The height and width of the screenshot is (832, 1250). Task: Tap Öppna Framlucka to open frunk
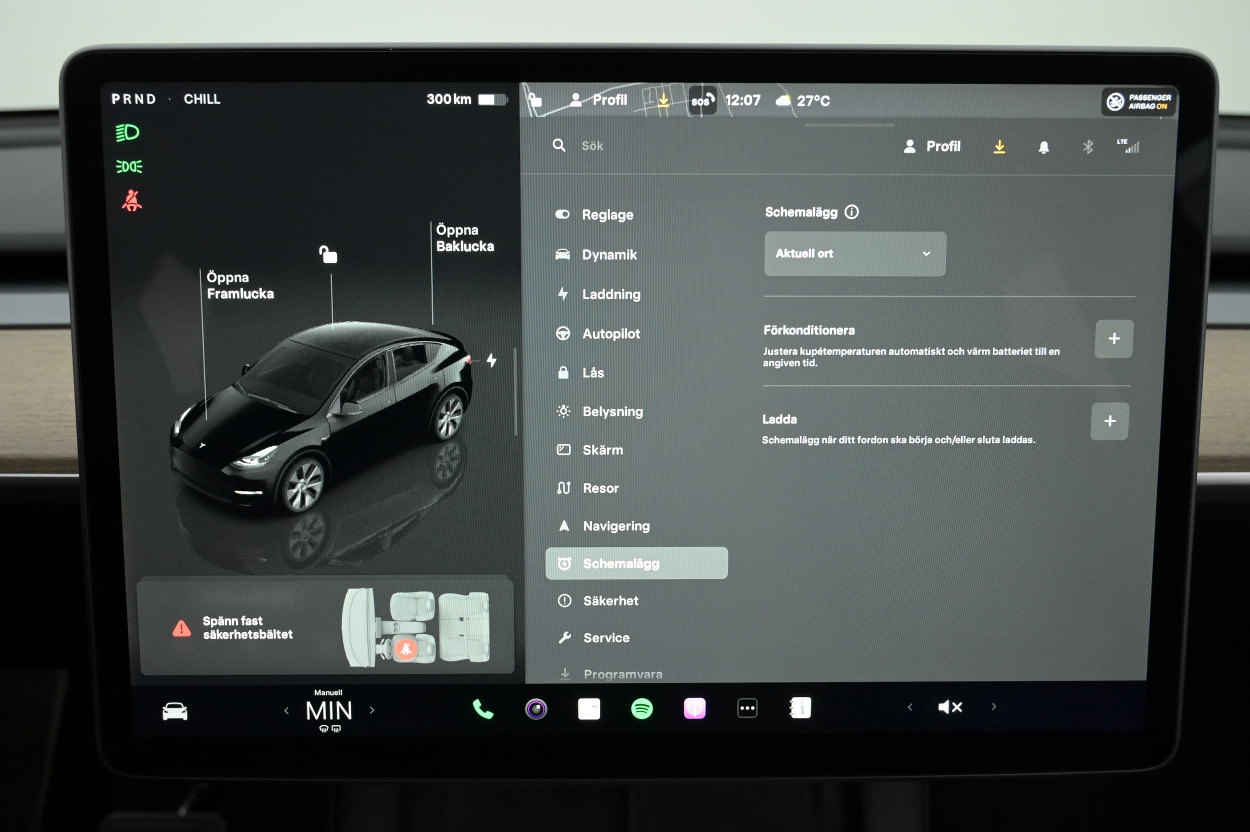pyautogui.click(x=240, y=286)
